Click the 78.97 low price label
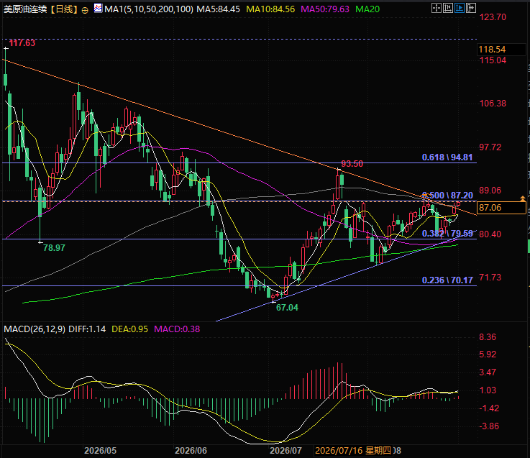This screenshot has height=458, width=530. 54,248
